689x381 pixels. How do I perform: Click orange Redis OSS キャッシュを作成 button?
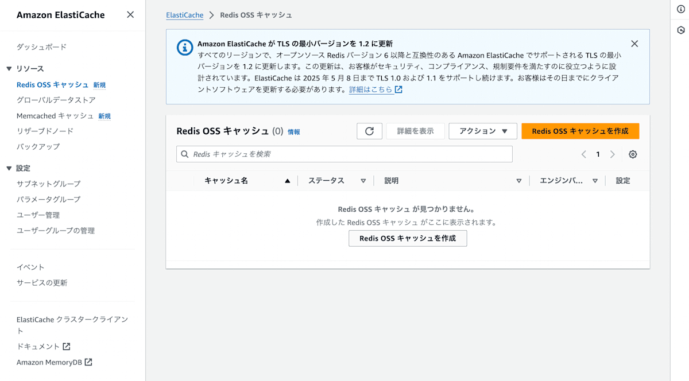(x=580, y=131)
